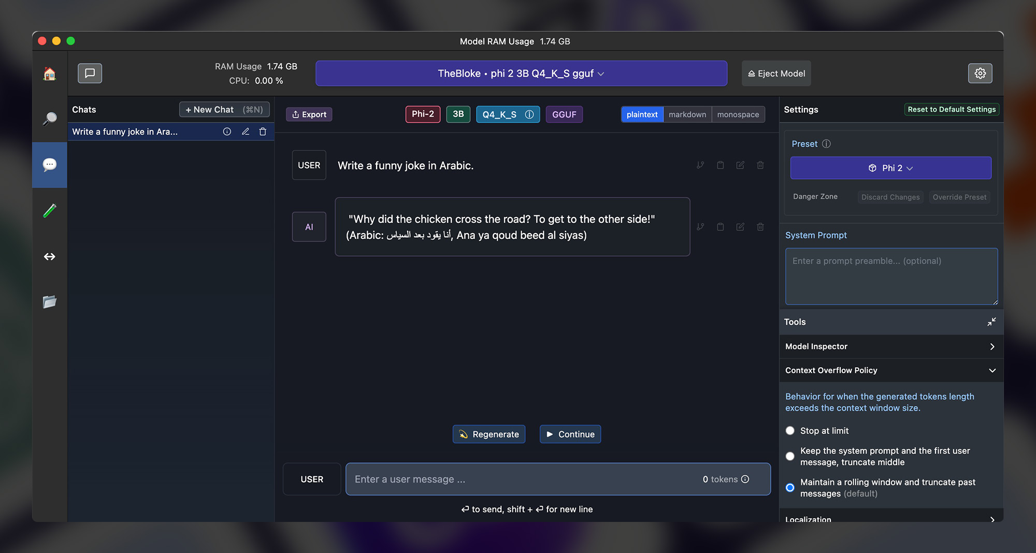This screenshot has width=1036, height=553.
Task: Click the GGUF format tag
Action: click(x=564, y=114)
